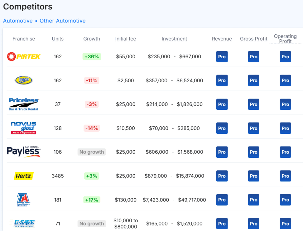Click the +36% growth badge for Pirtek

pos(92,57)
